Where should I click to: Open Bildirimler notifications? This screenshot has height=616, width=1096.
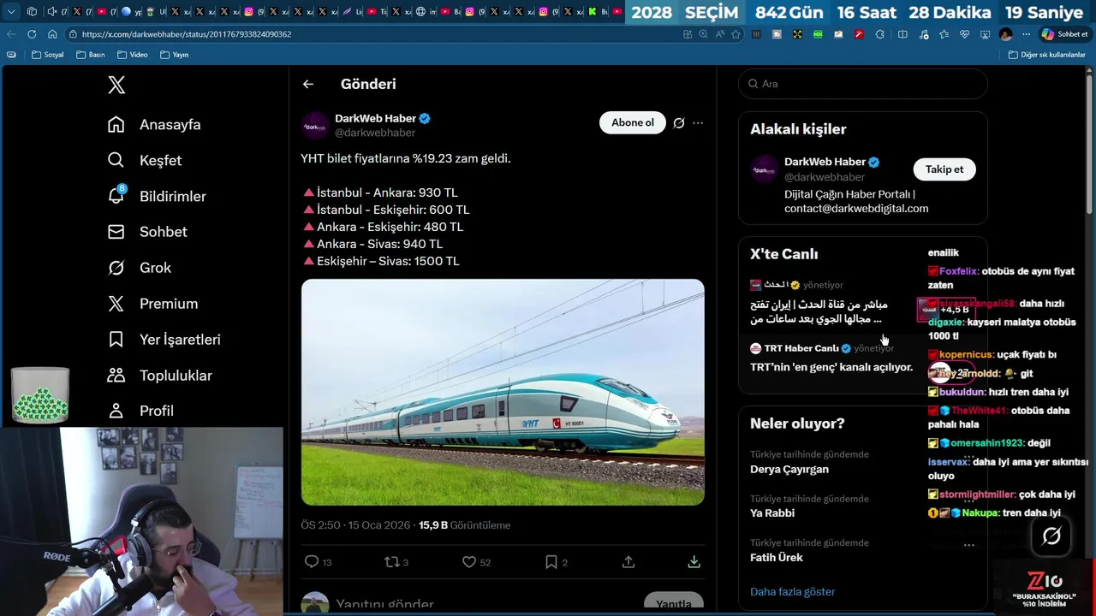[157, 196]
